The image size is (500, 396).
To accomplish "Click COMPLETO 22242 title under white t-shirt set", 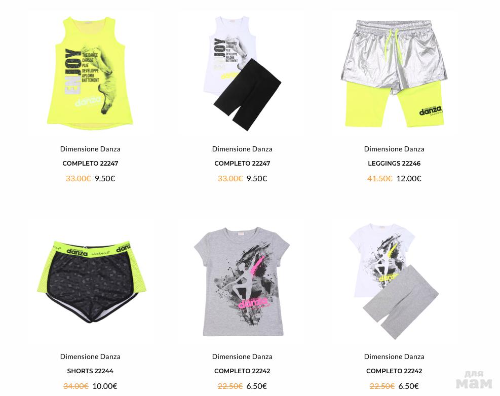I will (394, 371).
